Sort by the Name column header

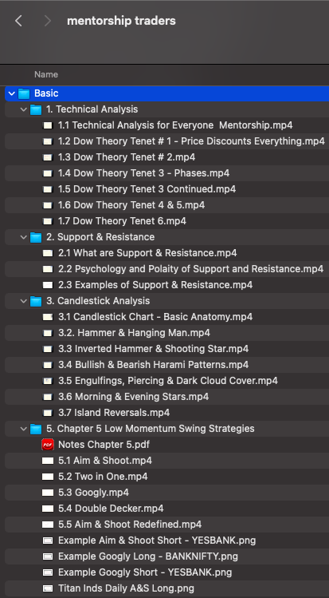(46, 75)
